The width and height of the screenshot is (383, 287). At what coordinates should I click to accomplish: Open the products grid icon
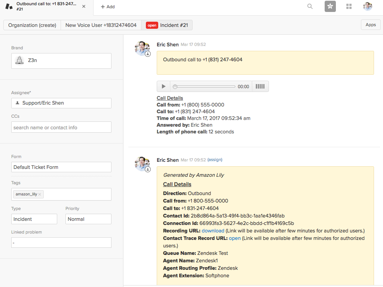(349, 6)
